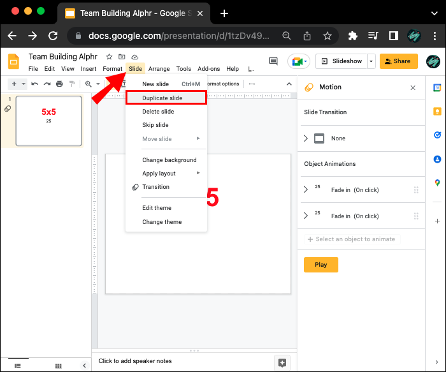Click the undo arrow in toolbar
Screen dimensions: 446x372
click(34, 84)
